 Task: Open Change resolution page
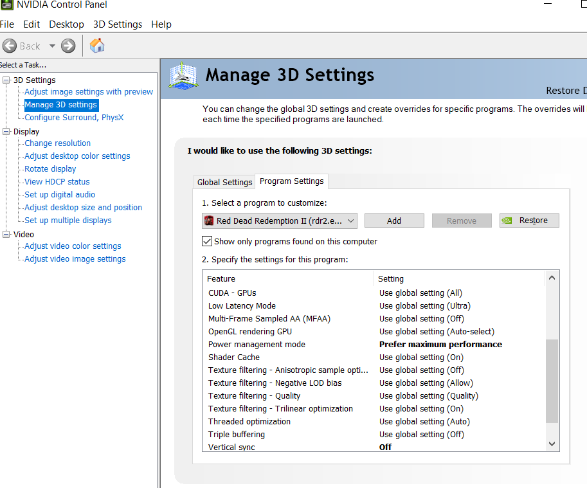coord(57,143)
